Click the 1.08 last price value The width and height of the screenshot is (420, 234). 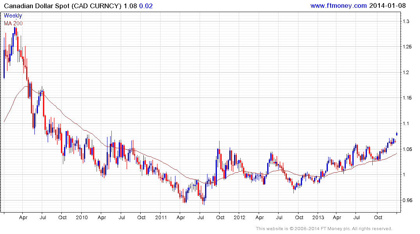pos(130,6)
